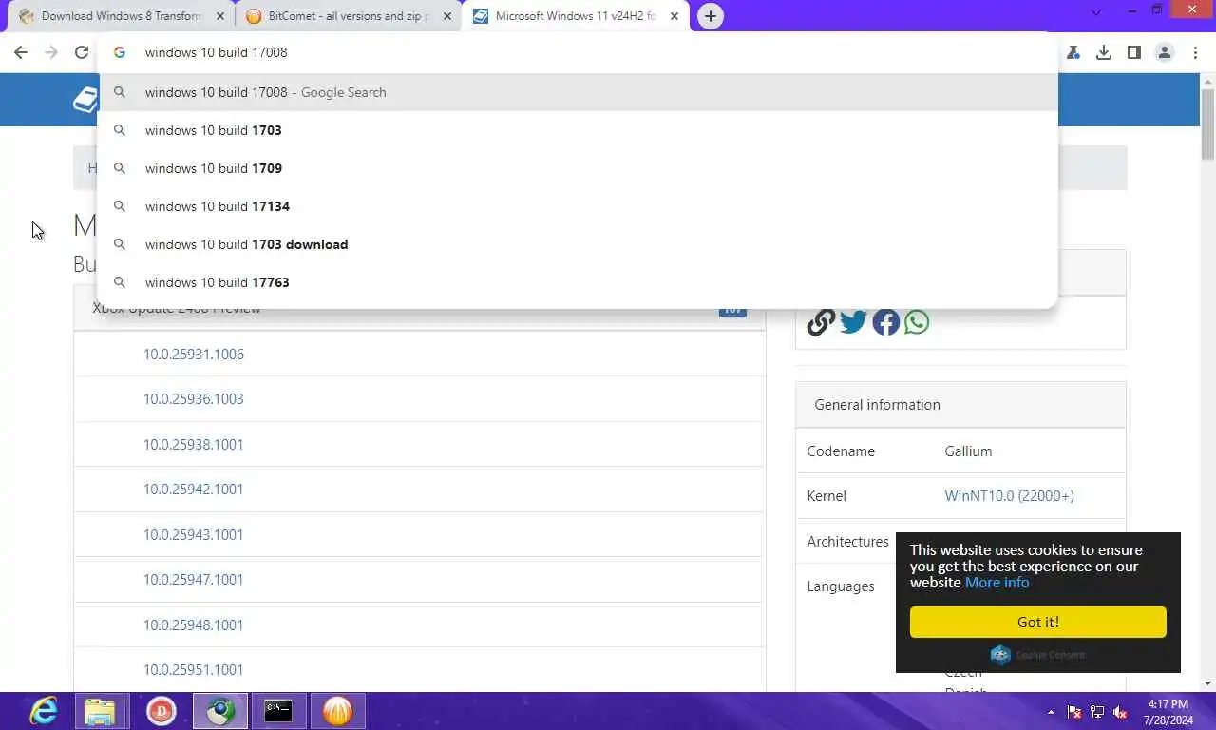
Task: Open build link 10.0.25936.1003
Action: 194,398
